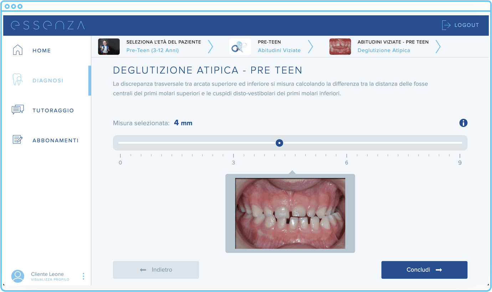The image size is (492, 292).
Task: Click the LOGOUT text link
Action: pyautogui.click(x=467, y=25)
